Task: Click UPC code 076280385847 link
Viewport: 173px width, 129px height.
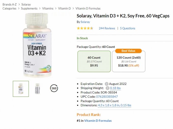Action: click(107, 97)
